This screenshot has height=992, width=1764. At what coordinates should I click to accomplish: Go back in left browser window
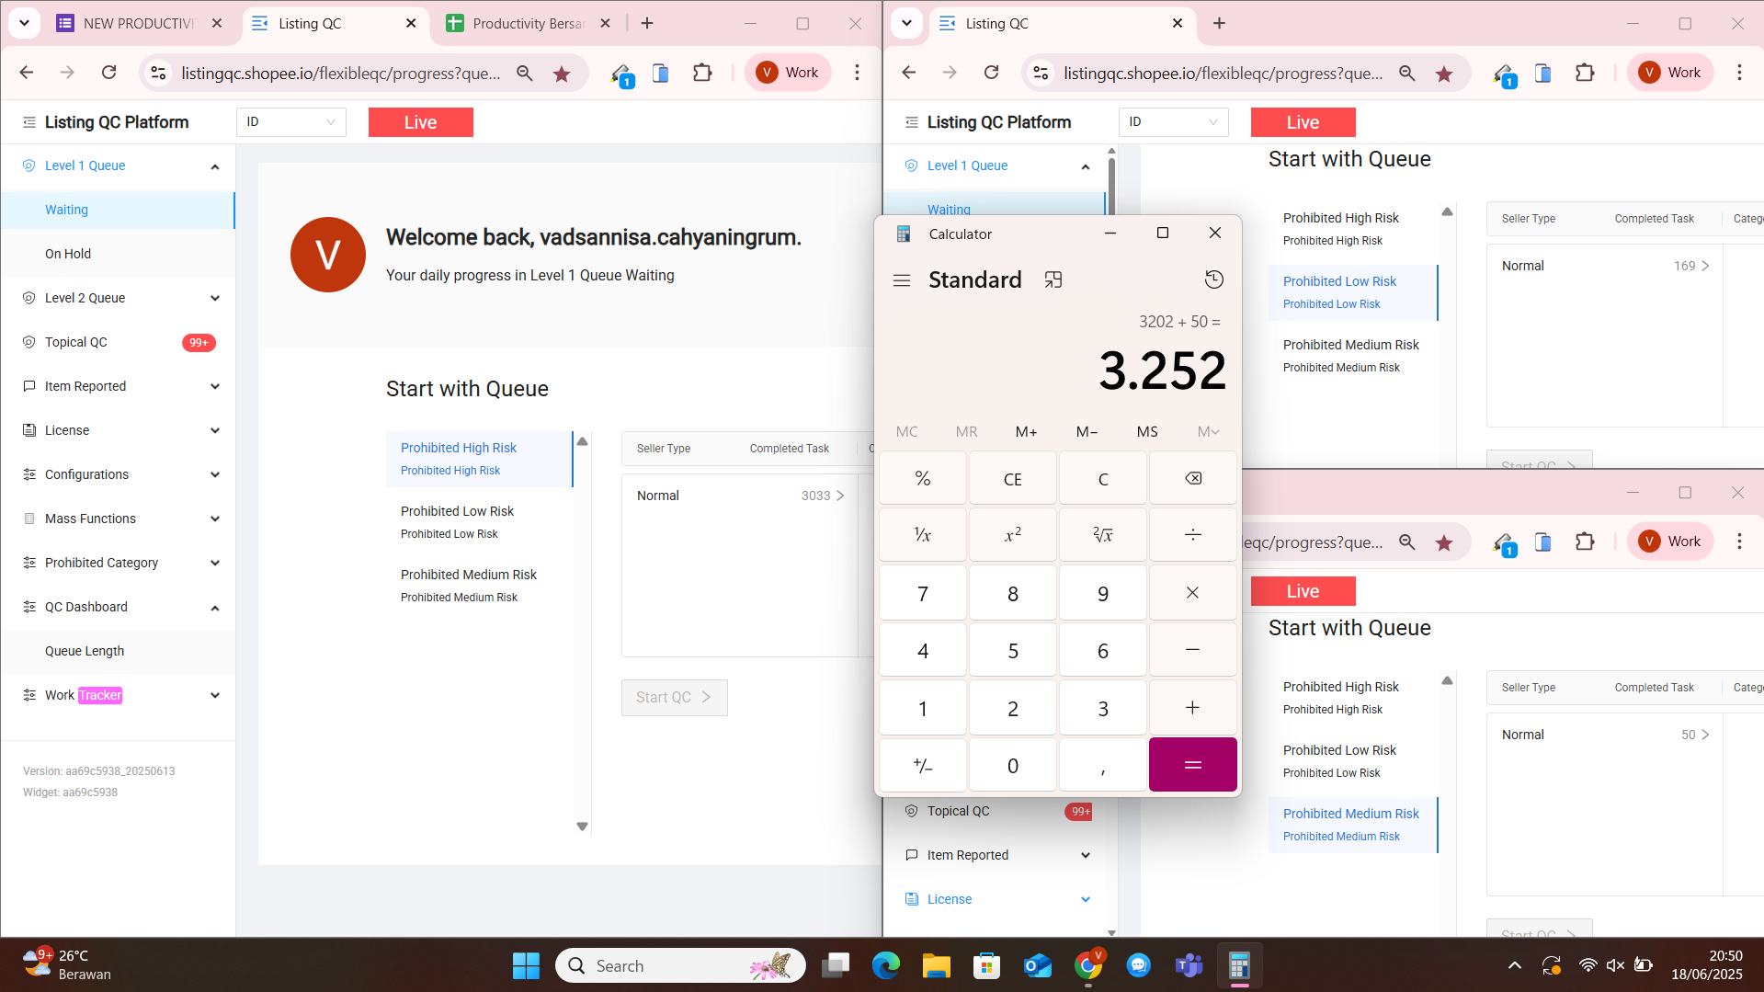(27, 73)
